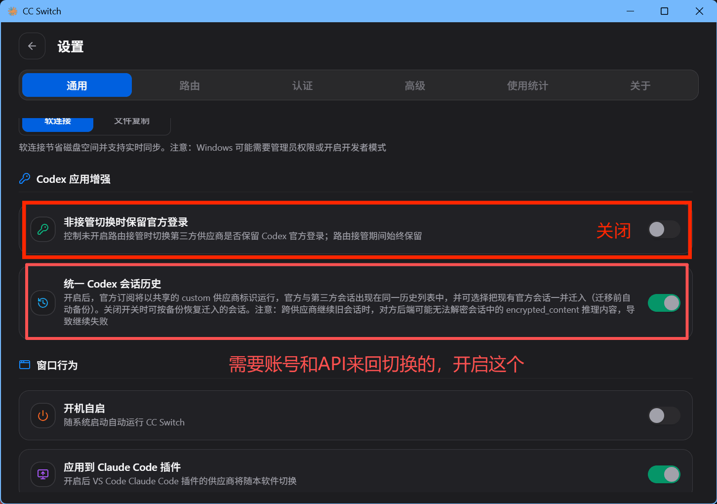
Task: Switch to the 关于 tab
Action: 640,85
